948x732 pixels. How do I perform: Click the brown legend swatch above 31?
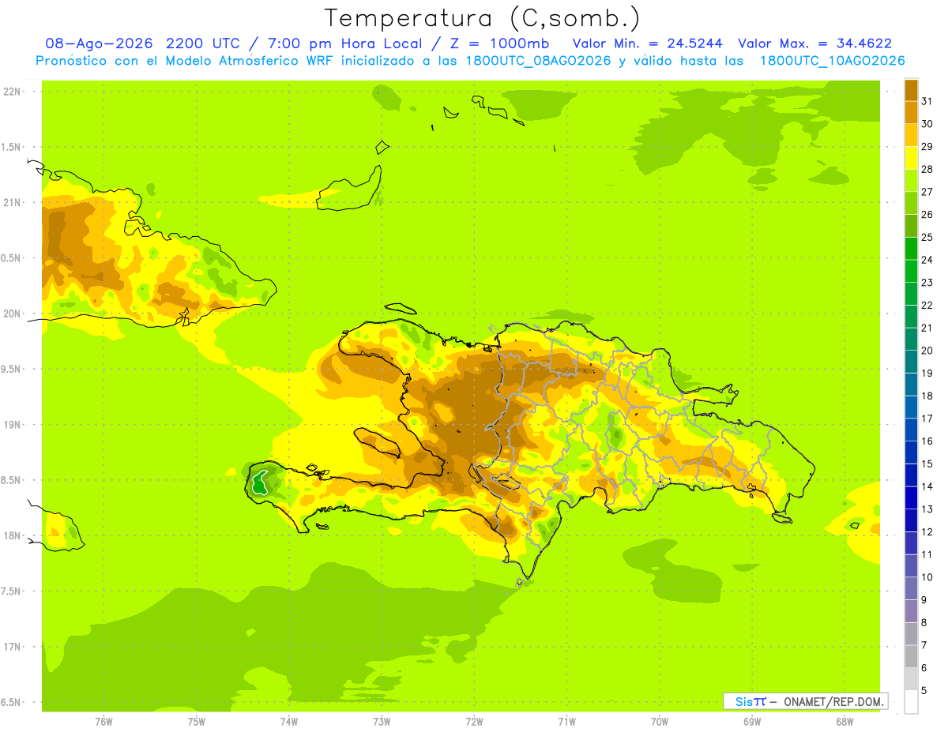(x=911, y=90)
